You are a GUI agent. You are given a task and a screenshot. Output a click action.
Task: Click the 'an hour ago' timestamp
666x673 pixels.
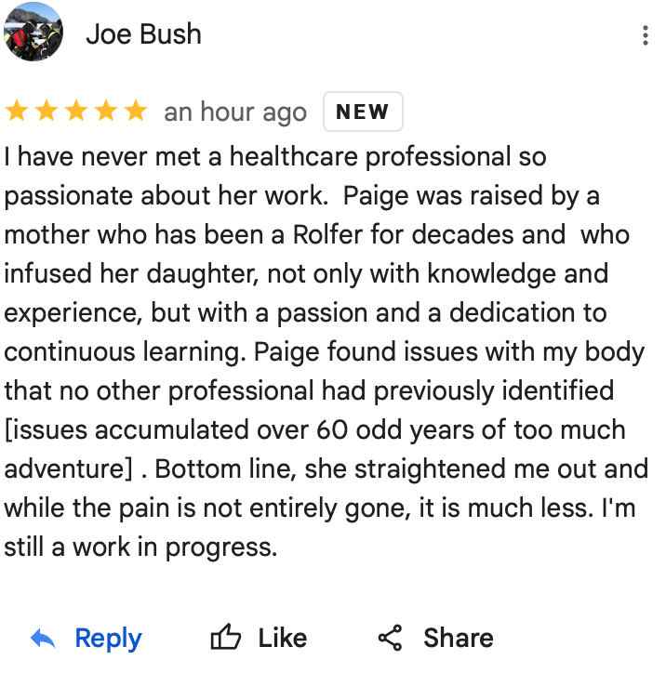pos(235,112)
